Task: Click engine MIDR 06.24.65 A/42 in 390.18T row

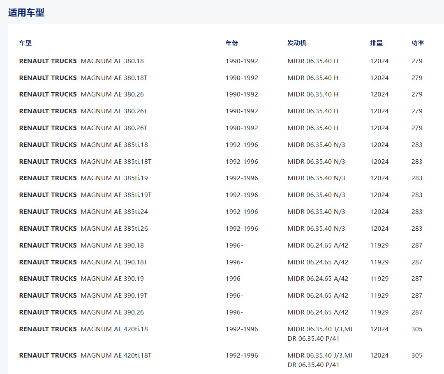Action: 318,262
